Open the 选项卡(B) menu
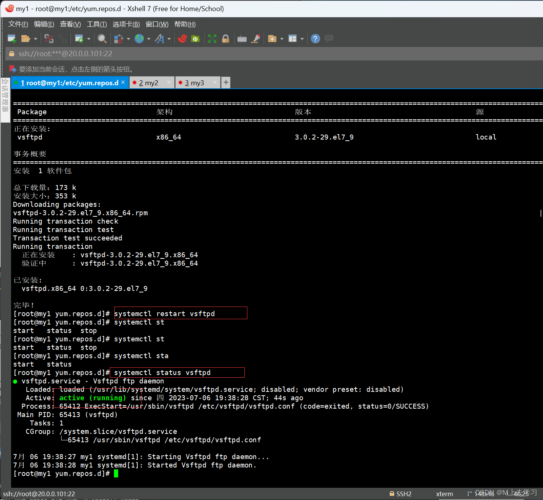543x500 pixels. 126,24
